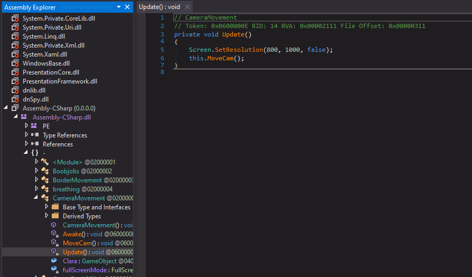This screenshot has width=472, height=277.
Task: Click the <Module> class icon
Action: click(45, 162)
